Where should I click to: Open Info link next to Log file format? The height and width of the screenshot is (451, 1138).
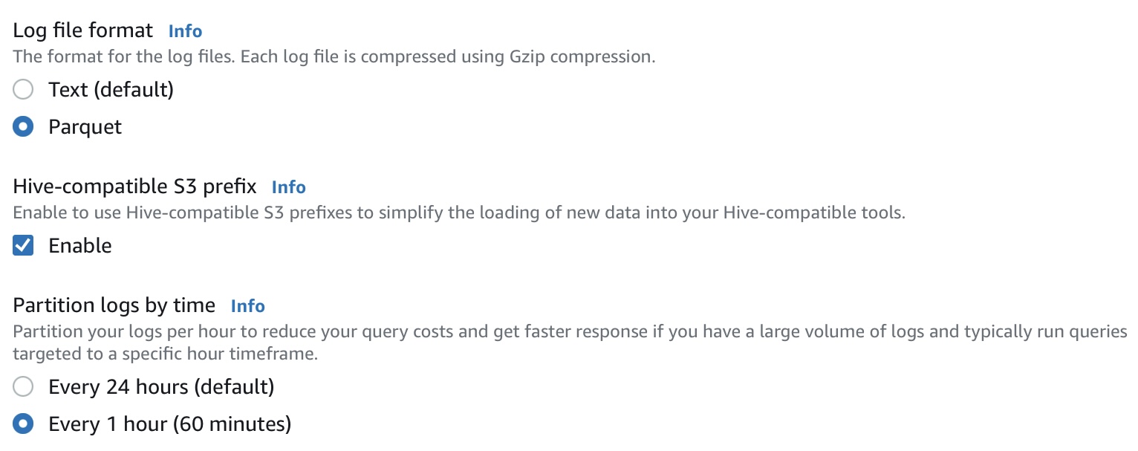pyautogui.click(x=185, y=31)
